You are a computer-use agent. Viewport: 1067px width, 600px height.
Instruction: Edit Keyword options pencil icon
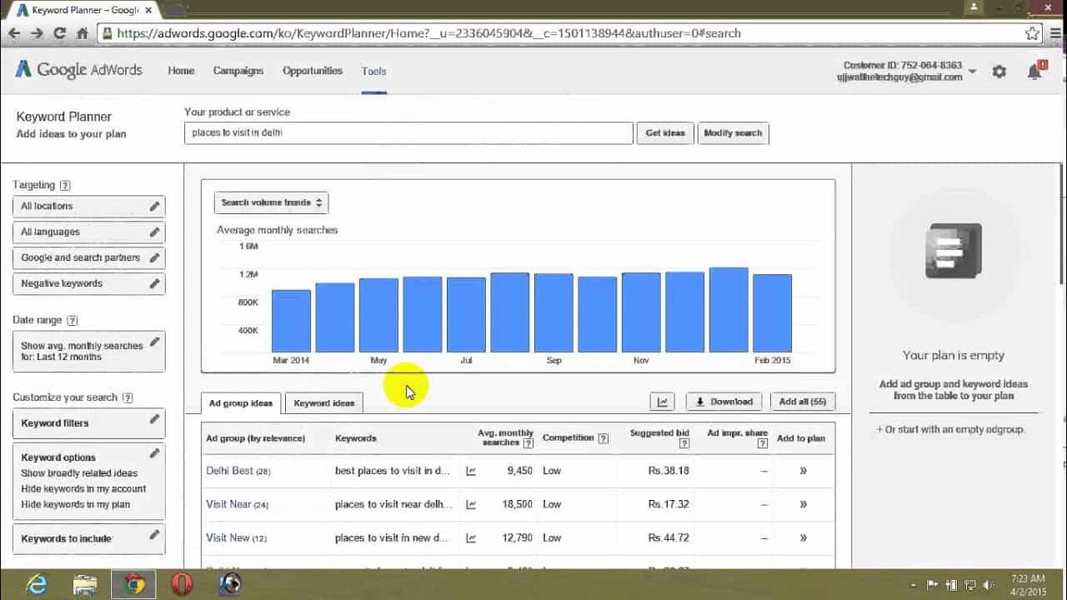coord(154,454)
